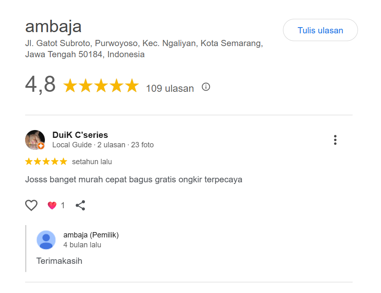Image resolution: width=381 pixels, height=293 pixels.
Task: Click the owner reply Terimakasih
Action: pyautogui.click(x=59, y=261)
